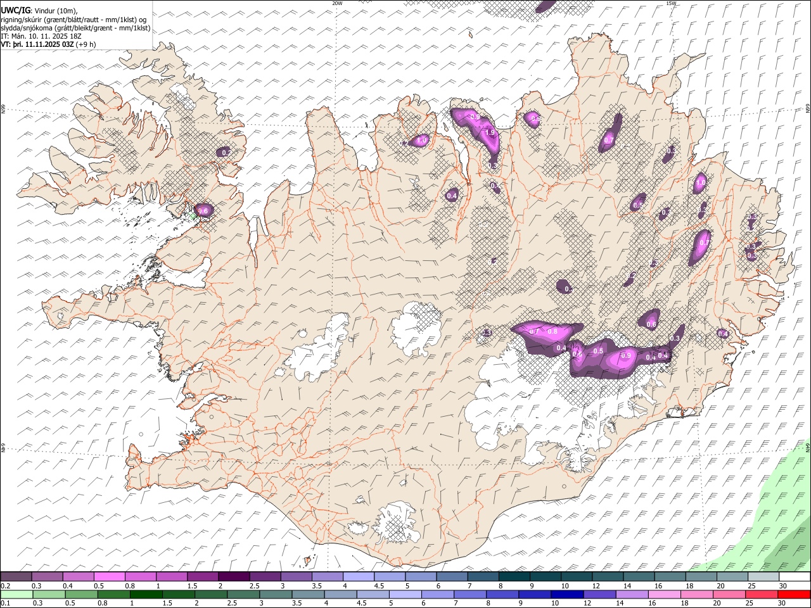Click the 0.1 label in bottom legend row
This screenshot has width=811, height=608.
click(5, 604)
